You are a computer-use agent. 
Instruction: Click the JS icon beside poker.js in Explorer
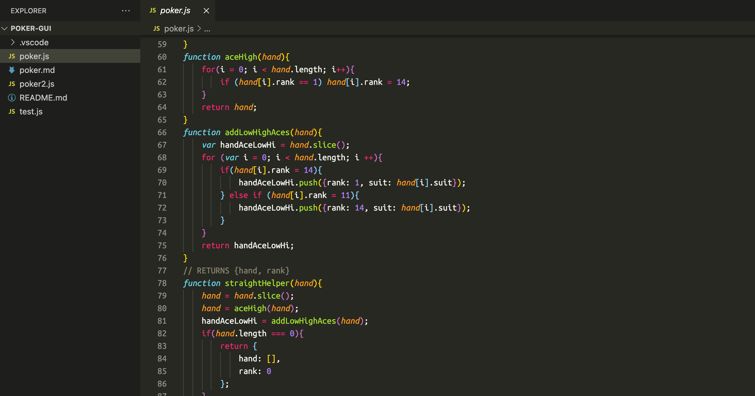[x=12, y=56]
